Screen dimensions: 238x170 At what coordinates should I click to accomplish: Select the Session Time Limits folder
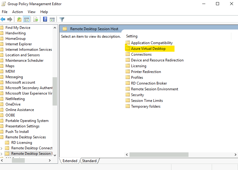coord(147,101)
